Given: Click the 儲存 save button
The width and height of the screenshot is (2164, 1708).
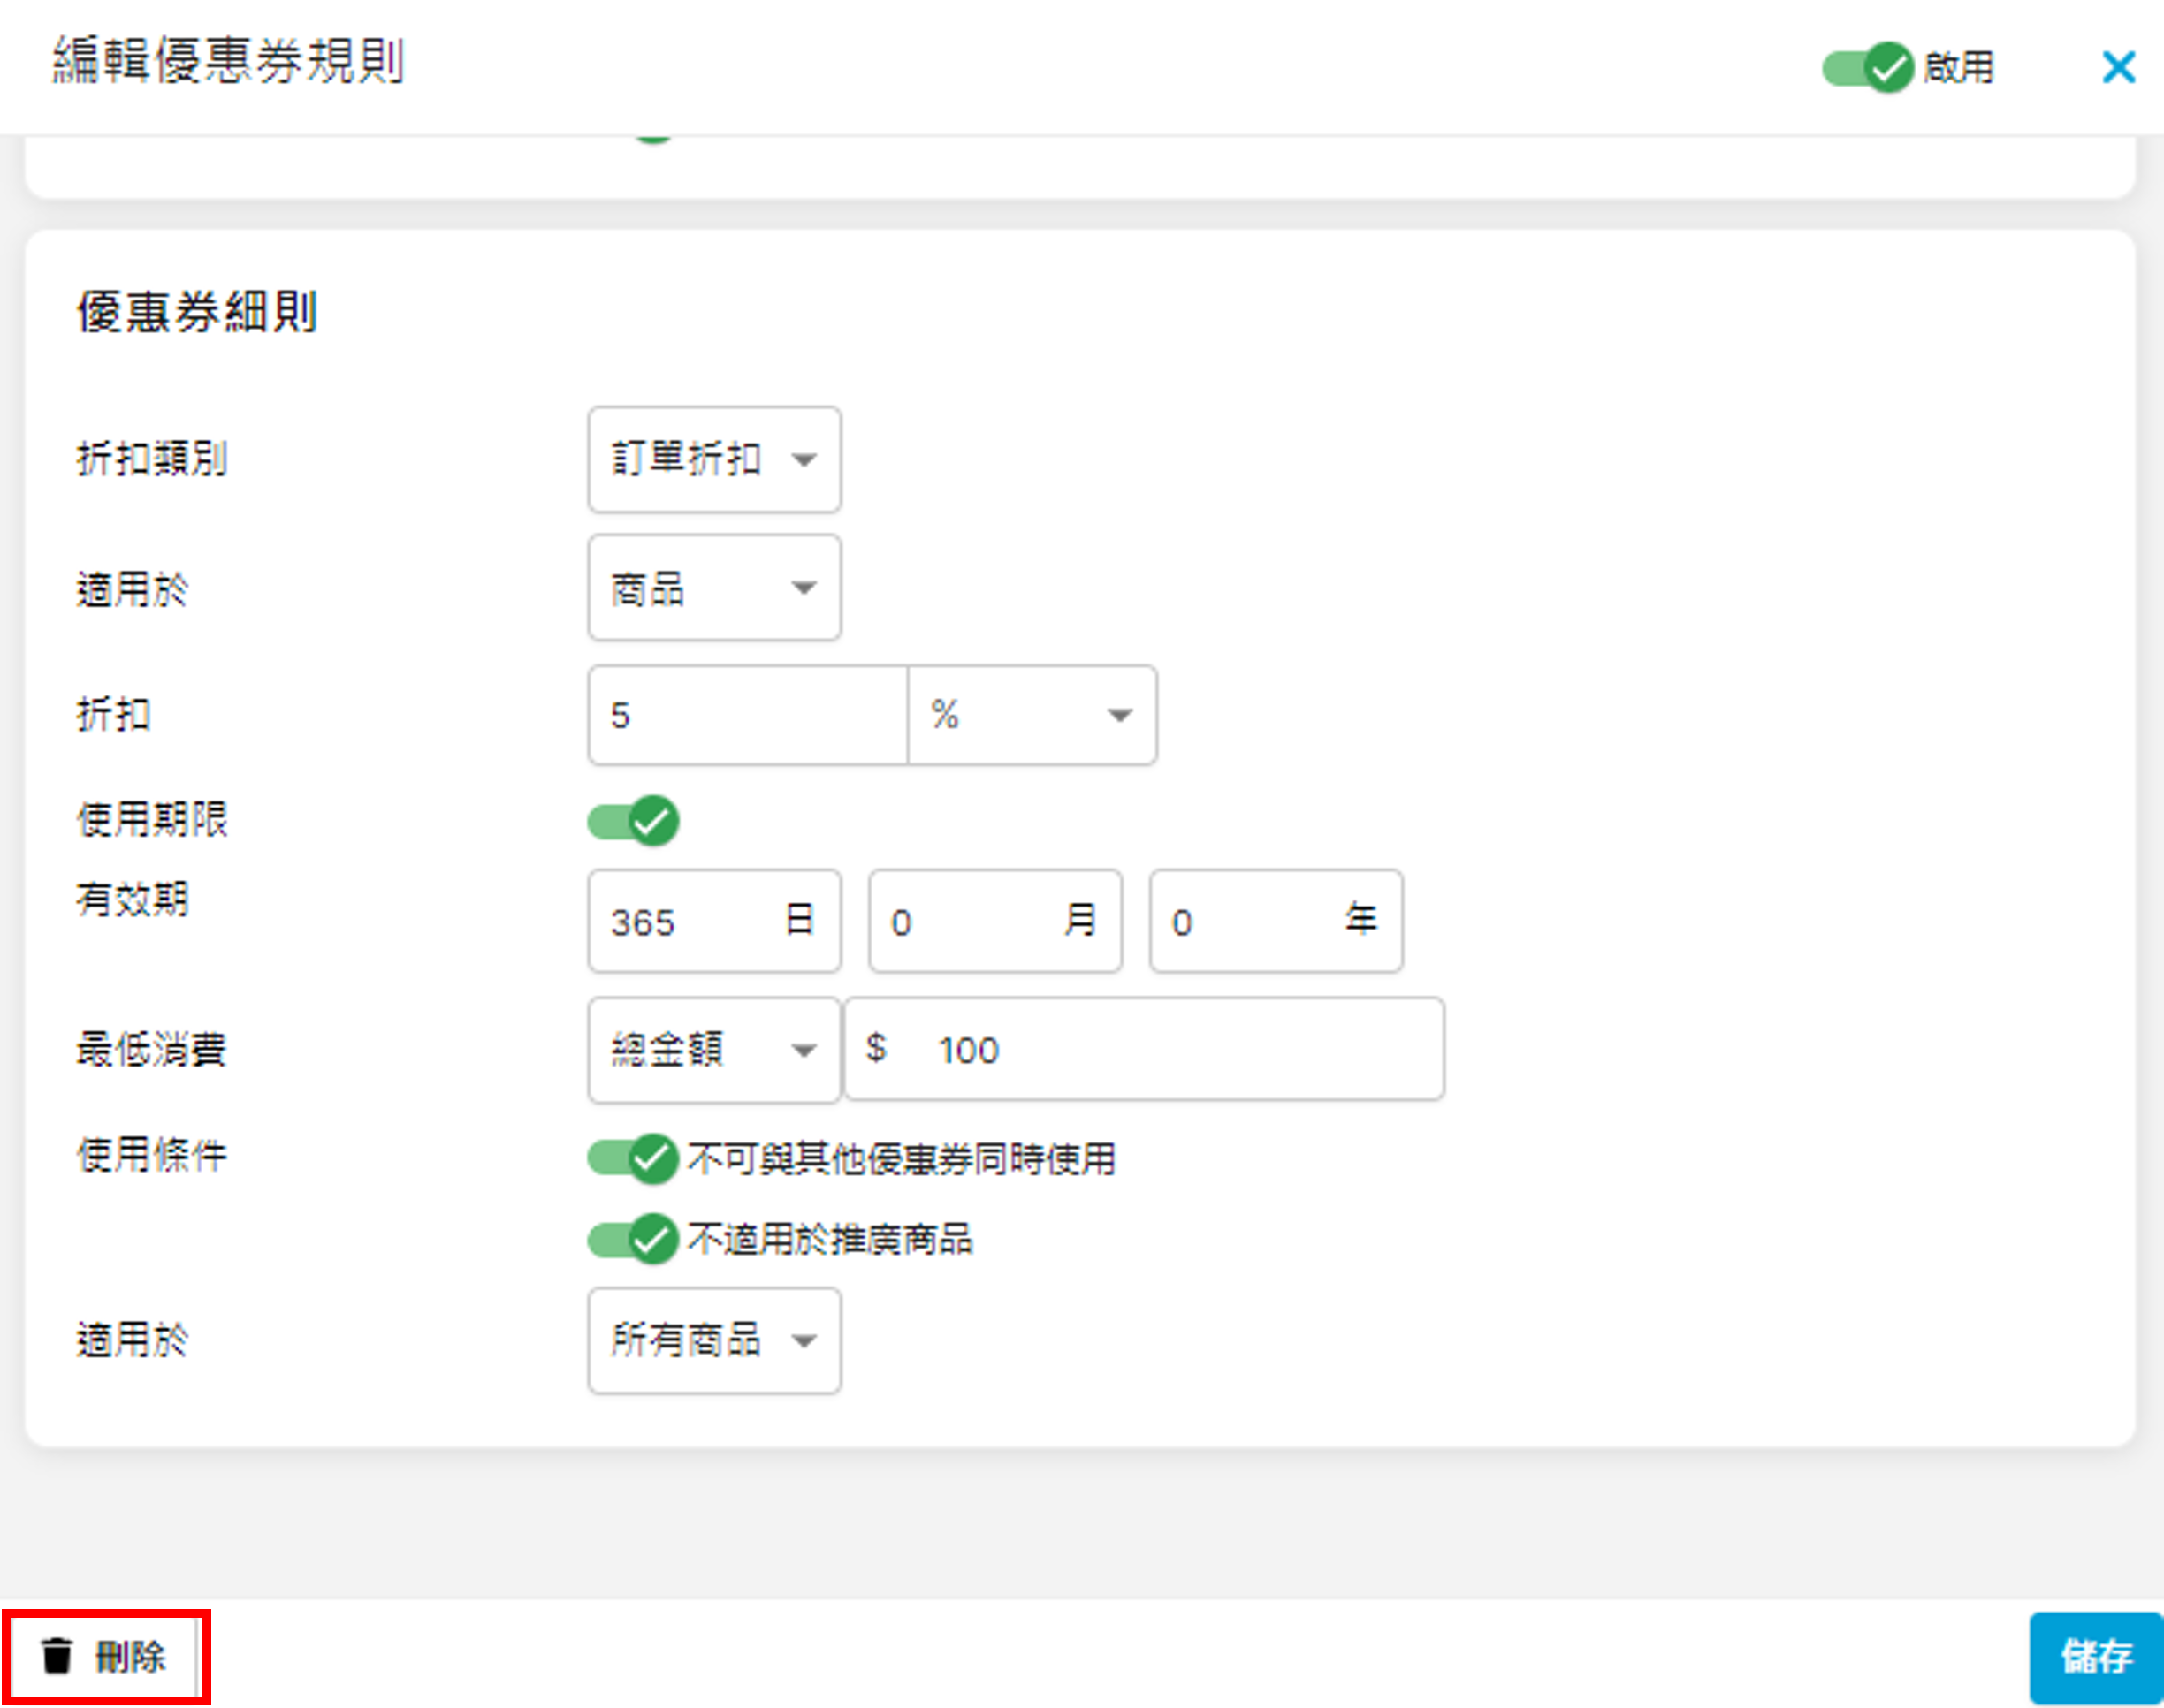Looking at the screenshot, I should [x=2096, y=1657].
